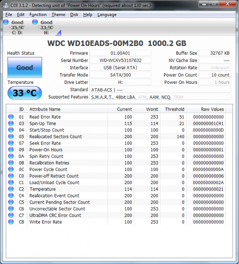The image size is (239, 264).
Task: Select the Spin-Up Time raw value 000000001C41
Action: (208, 123)
